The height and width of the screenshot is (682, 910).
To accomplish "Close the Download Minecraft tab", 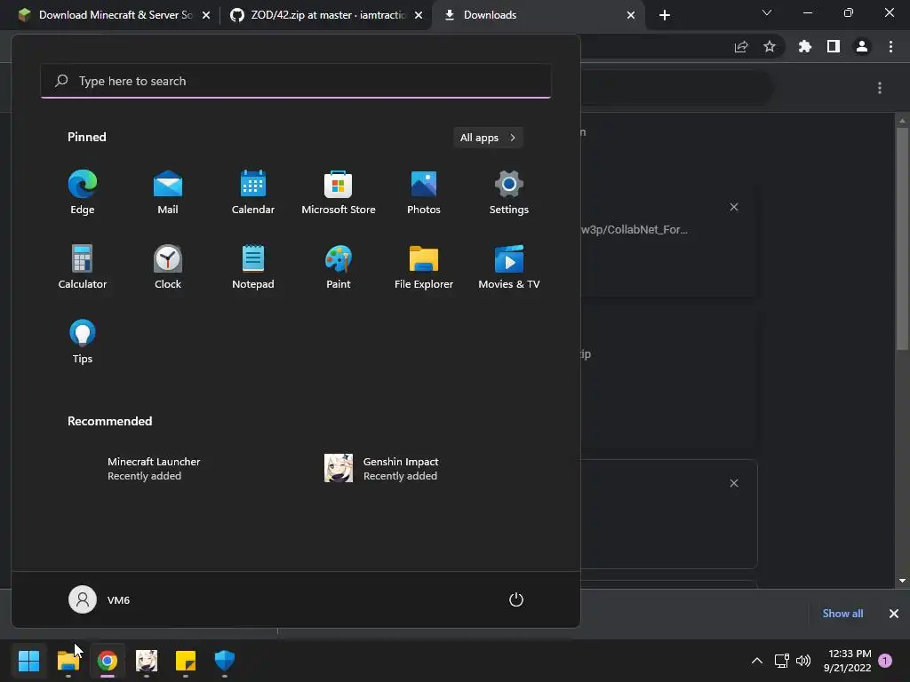I will point(206,15).
